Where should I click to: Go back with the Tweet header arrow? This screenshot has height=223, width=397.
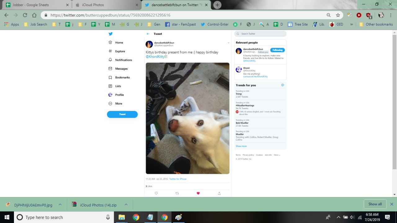[x=148, y=34]
